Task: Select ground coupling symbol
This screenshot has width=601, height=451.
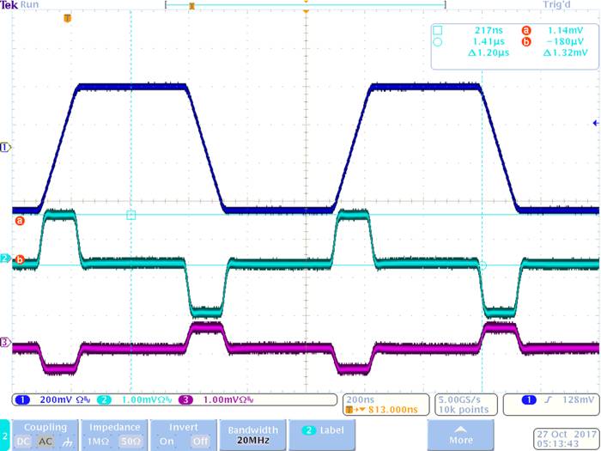Action: point(65,441)
